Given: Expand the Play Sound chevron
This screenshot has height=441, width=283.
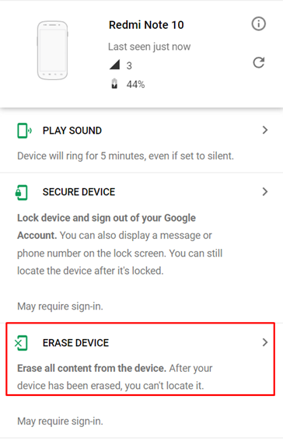Looking at the screenshot, I should [265, 130].
